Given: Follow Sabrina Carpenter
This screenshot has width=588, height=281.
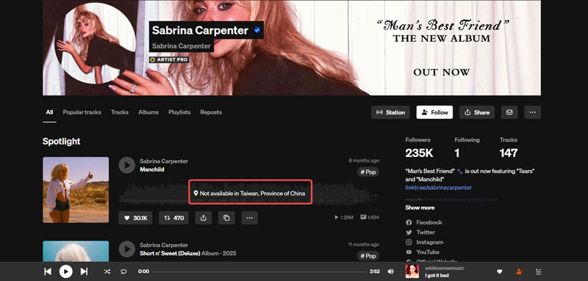Looking at the screenshot, I should pyautogui.click(x=434, y=112).
